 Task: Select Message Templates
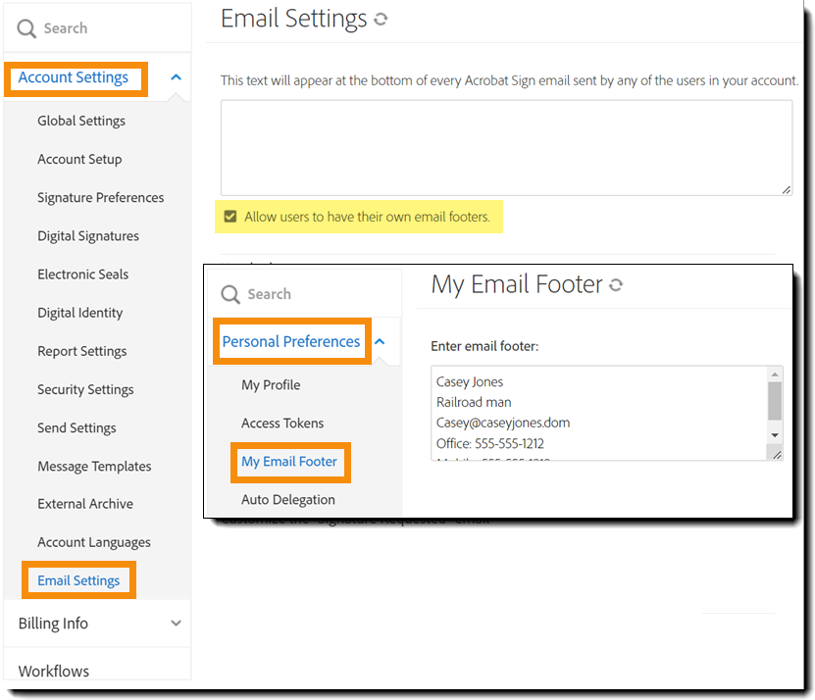pos(94,466)
